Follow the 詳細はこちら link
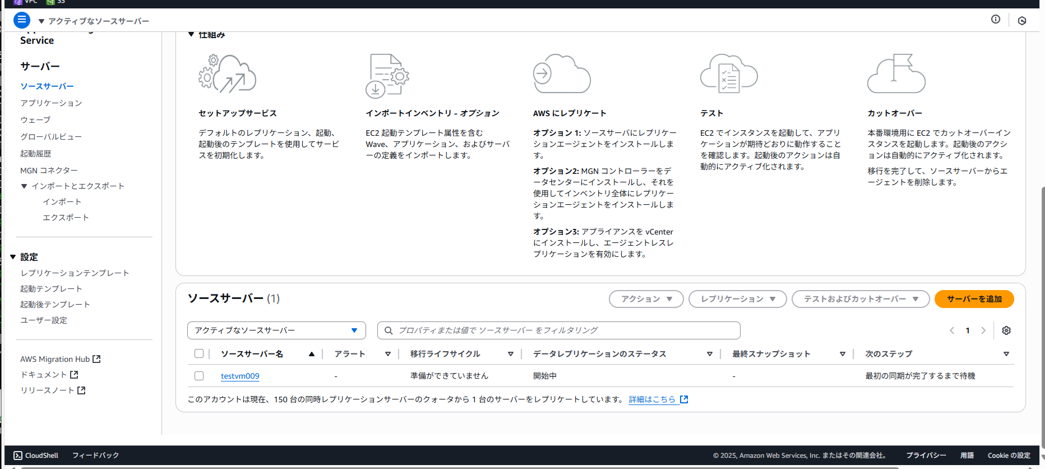The height and width of the screenshot is (469, 1045). (652, 399)
